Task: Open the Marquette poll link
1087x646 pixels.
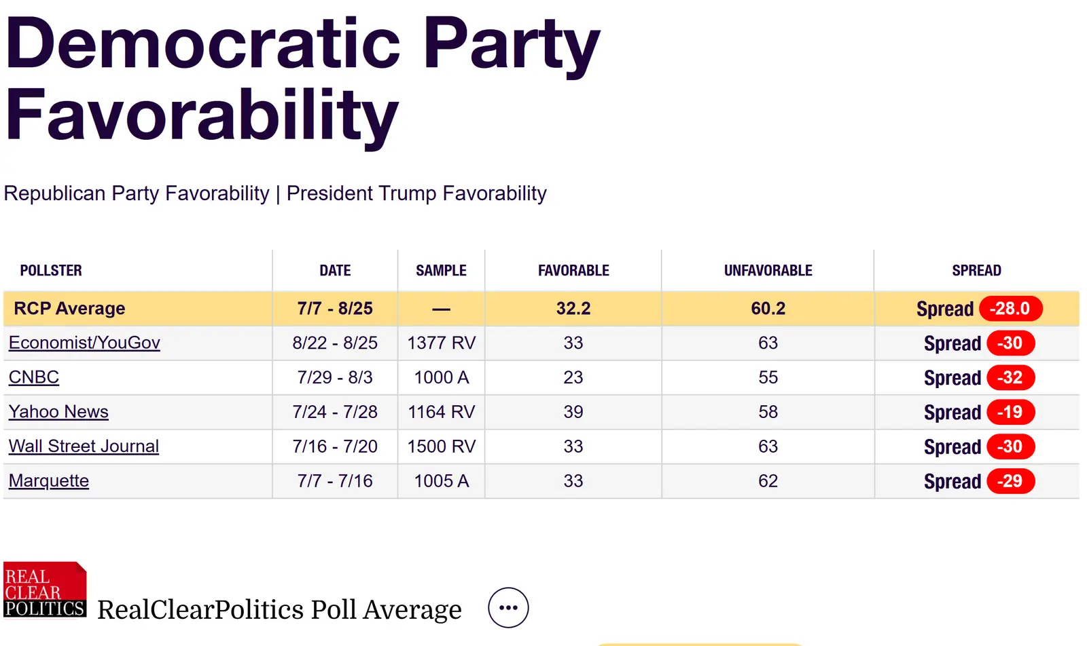Action: [x=49, y=481]
